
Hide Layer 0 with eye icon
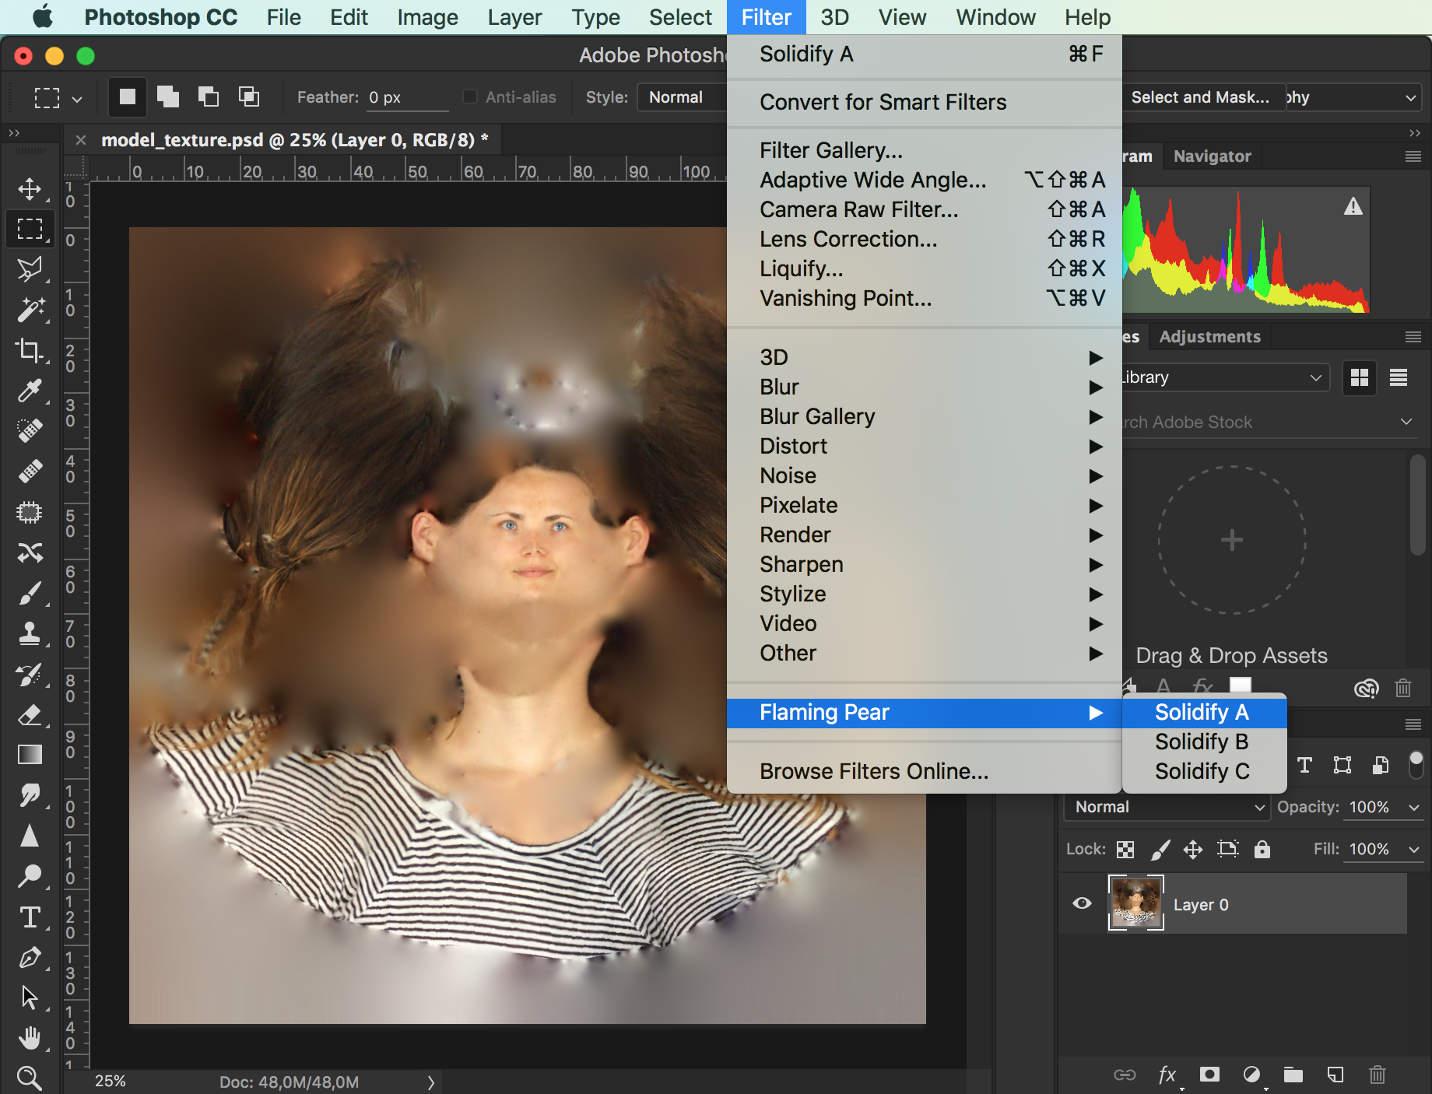(x=1082, y=903)
